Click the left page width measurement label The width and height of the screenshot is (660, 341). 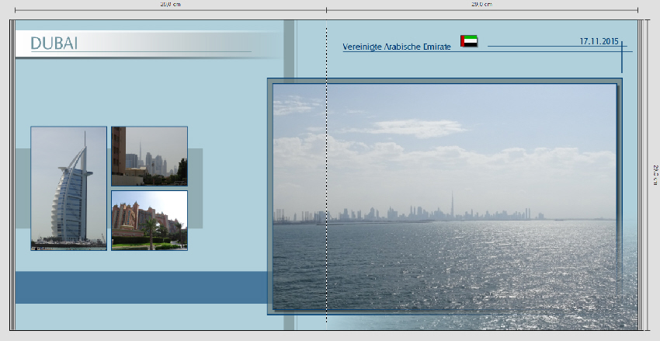point(170,4)
